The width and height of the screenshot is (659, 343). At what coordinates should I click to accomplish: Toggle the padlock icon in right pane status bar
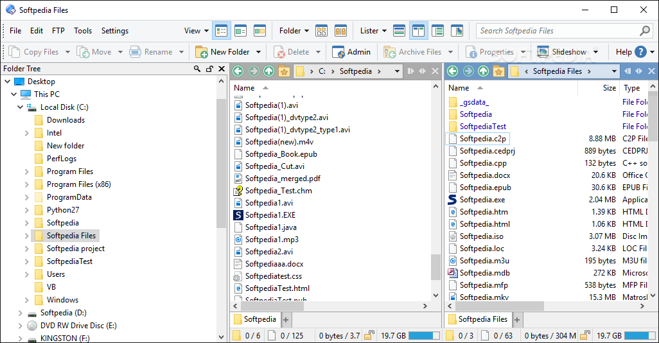pos(585,335)
